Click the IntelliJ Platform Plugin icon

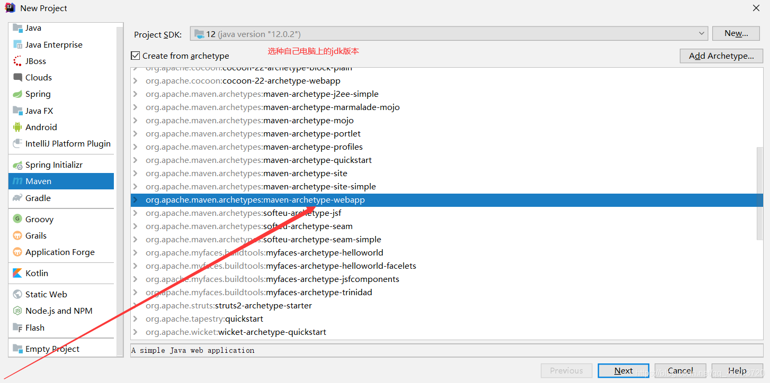(17, 143)
